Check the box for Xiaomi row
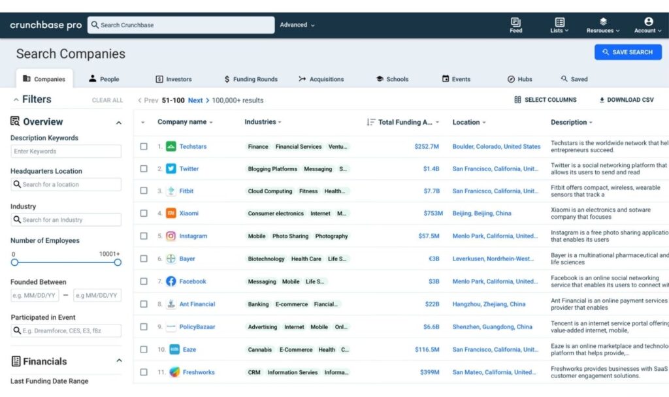 [x=144, y=213]
